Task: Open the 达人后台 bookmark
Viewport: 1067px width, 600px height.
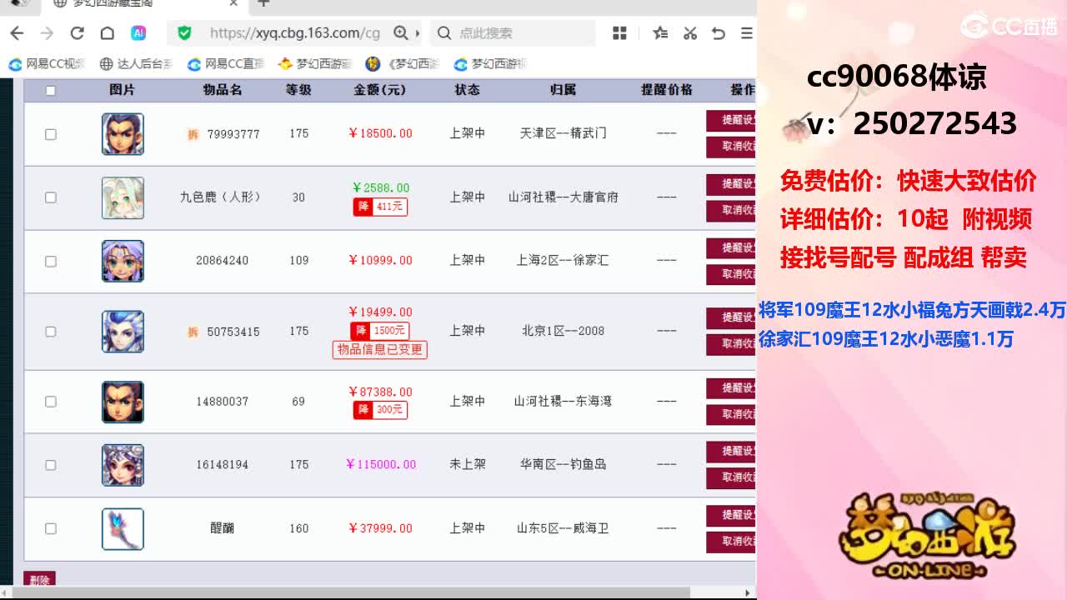Action: click(x=136, y=64)
